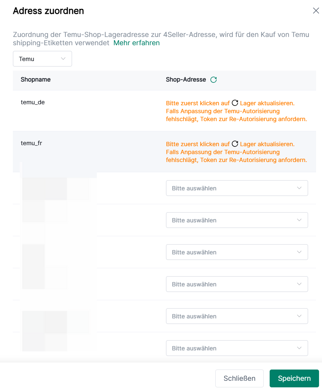The image size is (322, 389).
Task: Open the fifth Bitte auswählen dropdown
Action: [237, 316]
